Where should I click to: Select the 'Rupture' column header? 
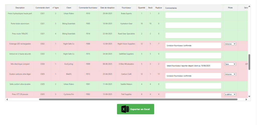(x=159, y=8)
